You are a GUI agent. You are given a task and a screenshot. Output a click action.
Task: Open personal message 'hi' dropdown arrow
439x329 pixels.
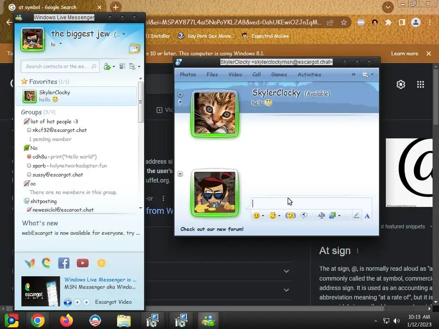(x=60, y=44)
